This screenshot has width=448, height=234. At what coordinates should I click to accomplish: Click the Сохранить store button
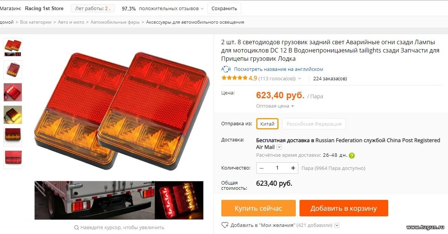[224, 8]
